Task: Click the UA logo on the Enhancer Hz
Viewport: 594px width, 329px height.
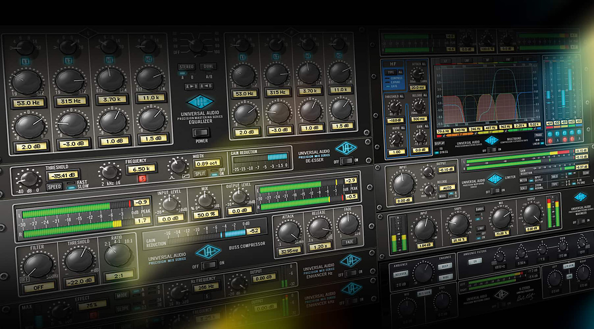Action: click(350, 260)
